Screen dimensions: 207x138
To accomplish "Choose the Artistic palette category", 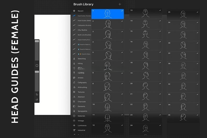I will pyautogui.click(x=80, y=78).
